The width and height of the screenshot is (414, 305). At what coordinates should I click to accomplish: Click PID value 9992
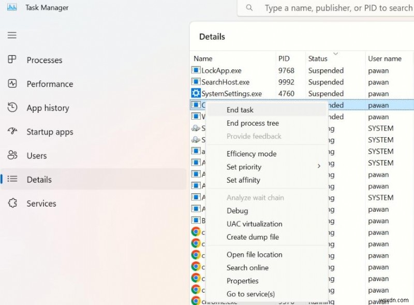[286, 82]
